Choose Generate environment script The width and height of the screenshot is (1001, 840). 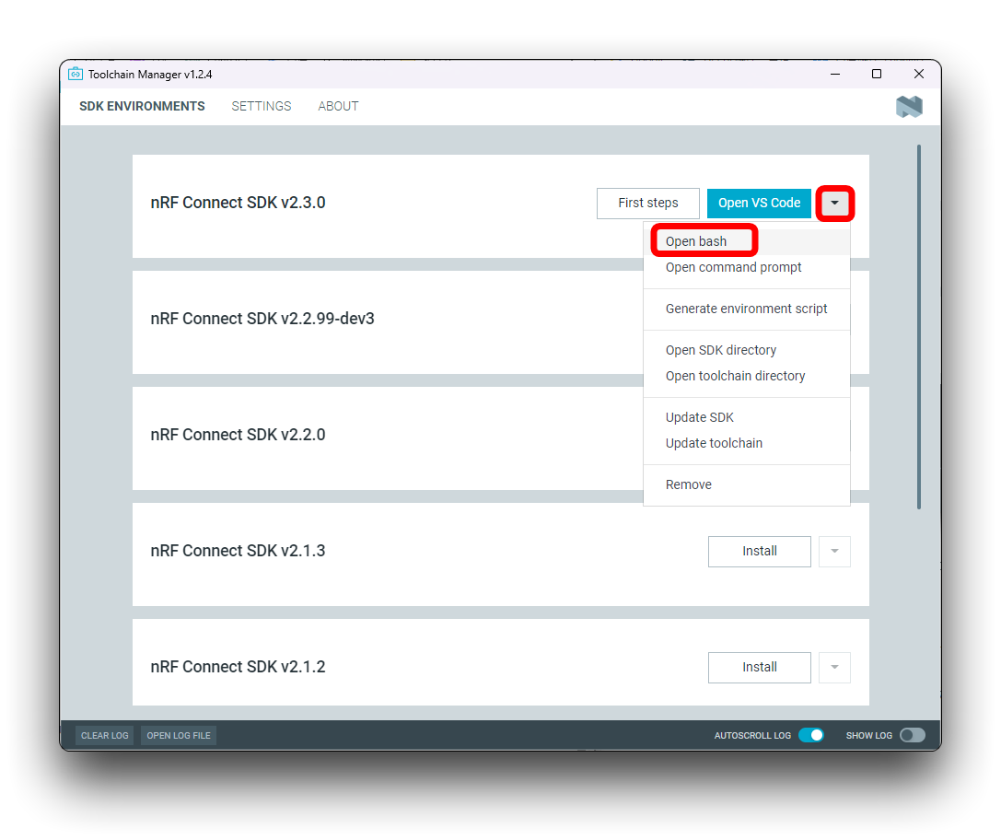pyautogui.click(x=746, y=309)
